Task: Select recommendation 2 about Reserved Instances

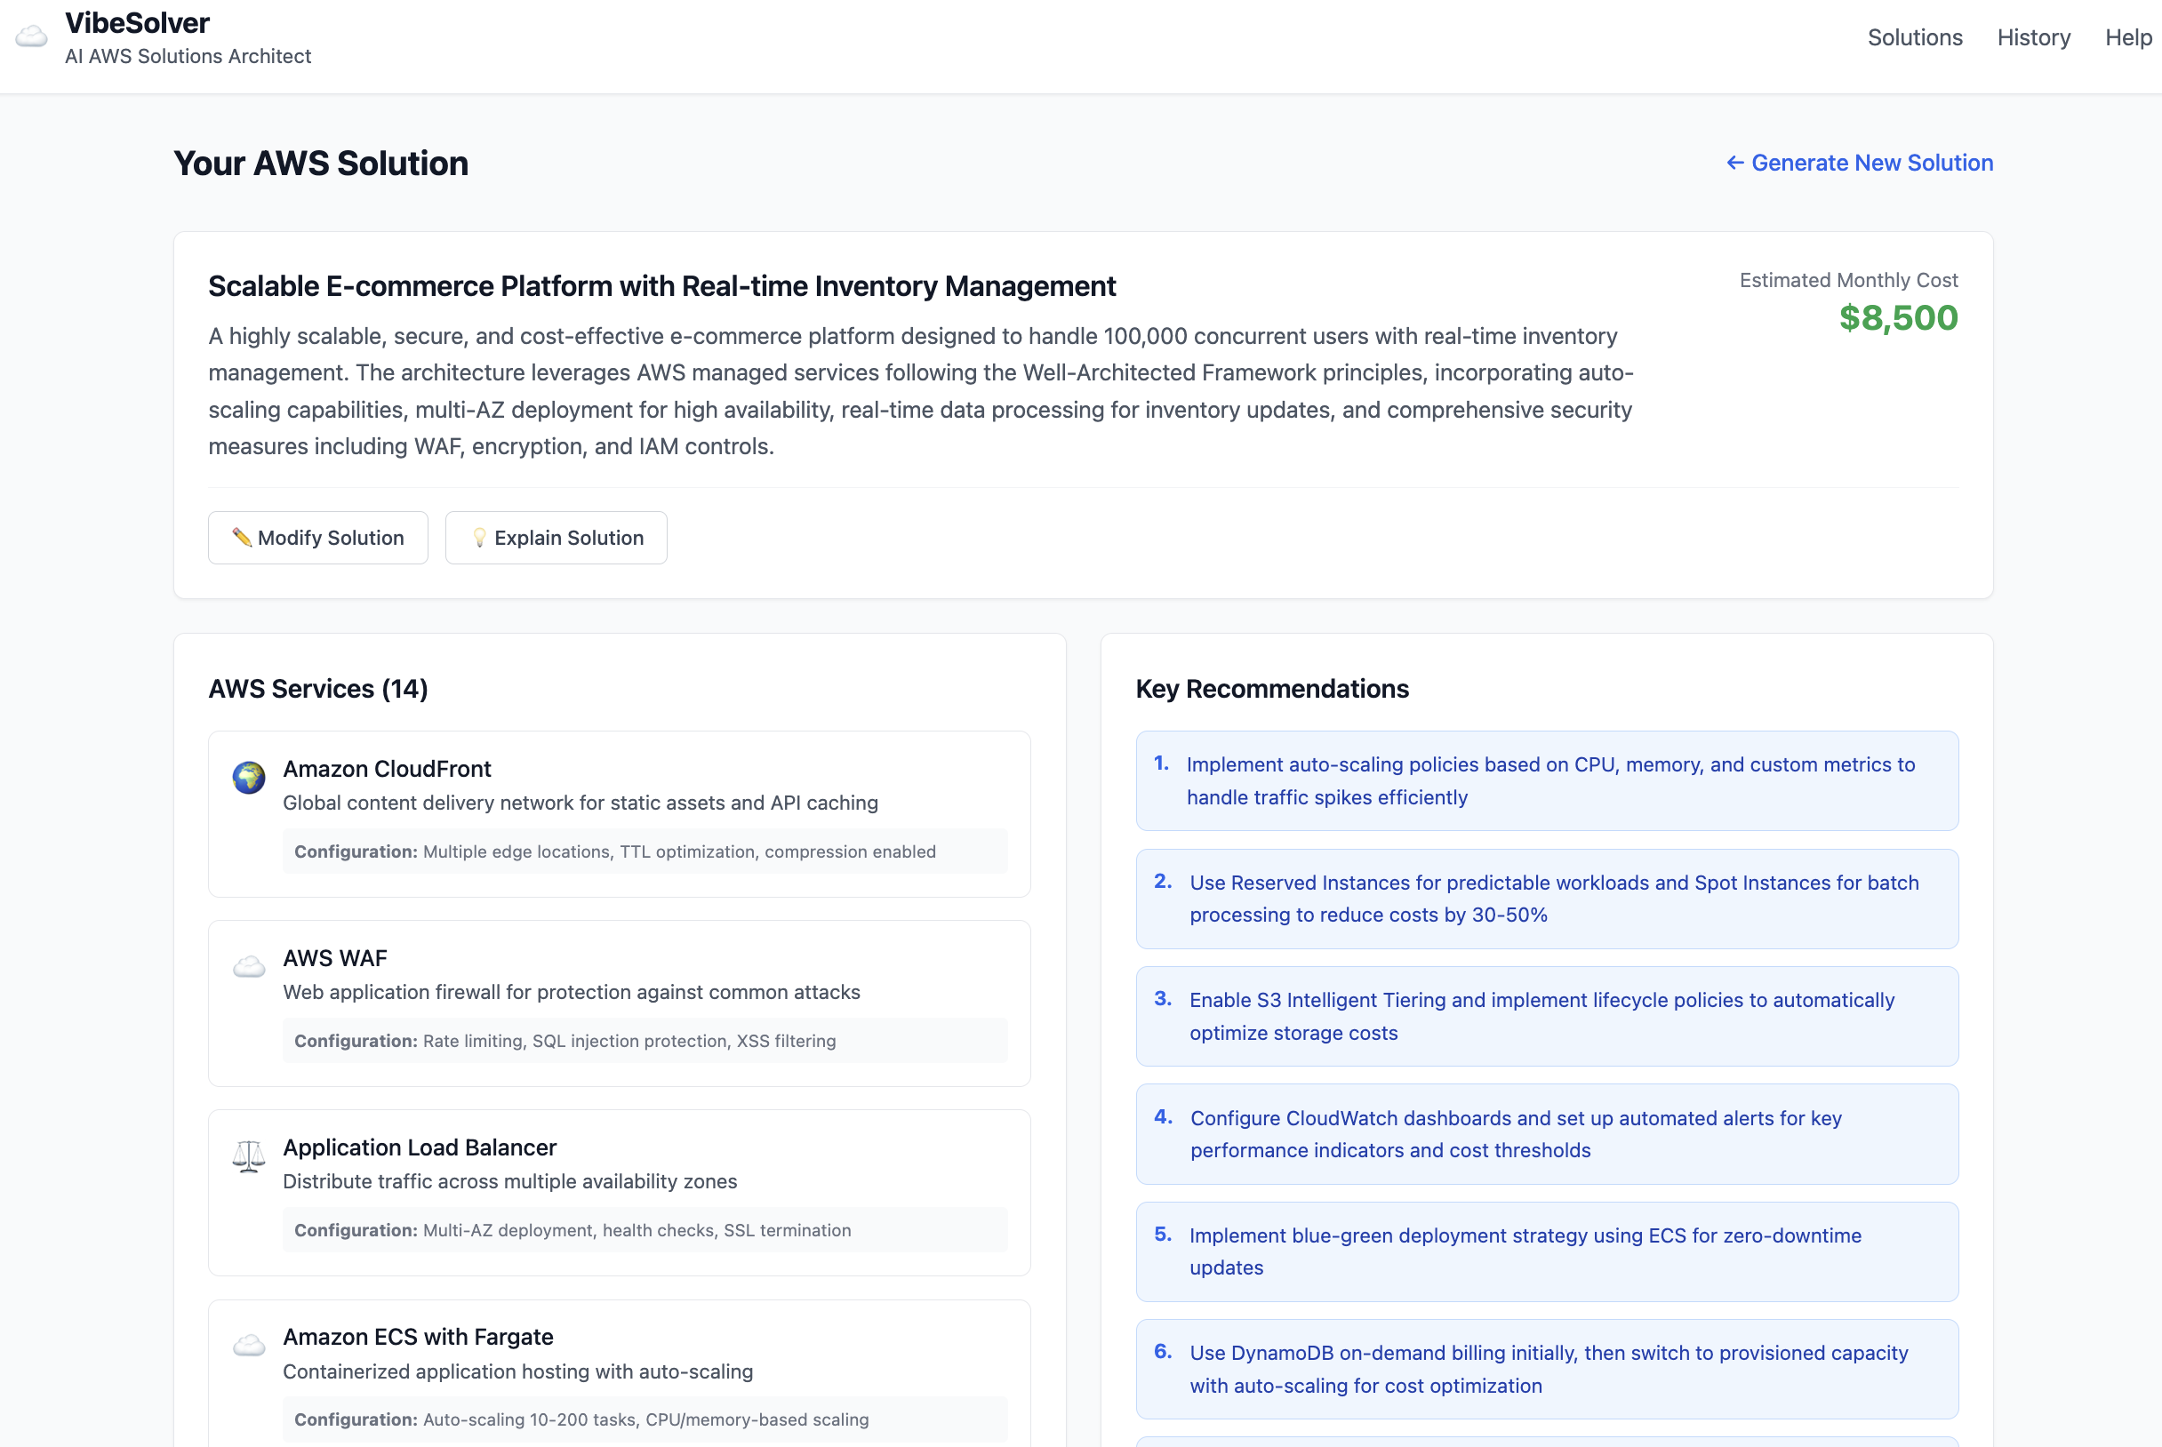Action: tap(1547, 898)
